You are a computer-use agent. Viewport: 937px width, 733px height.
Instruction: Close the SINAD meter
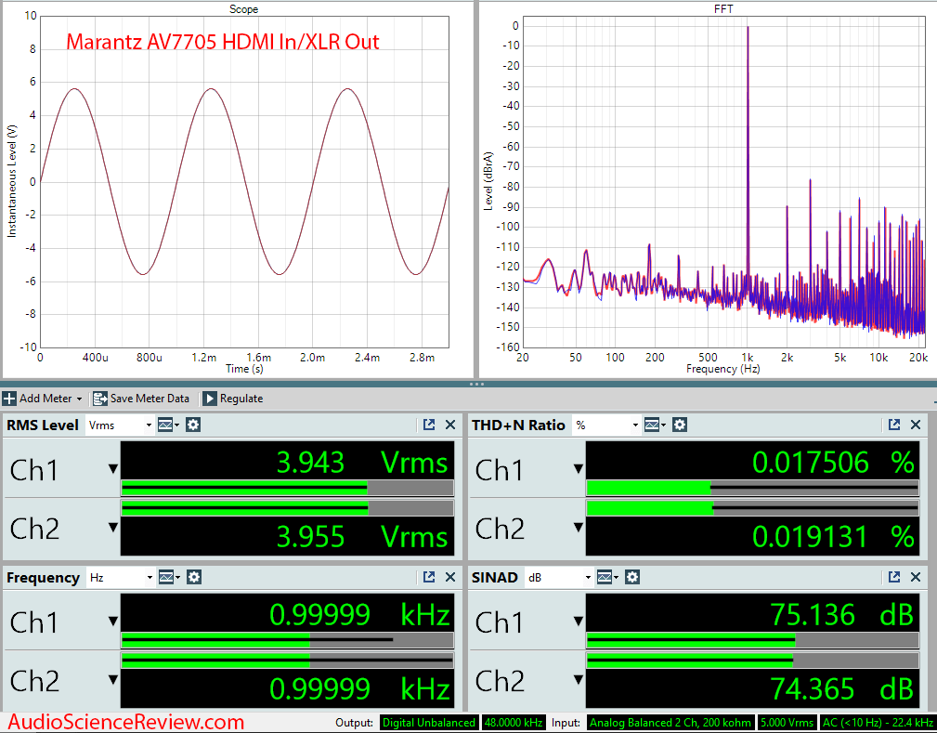point(916,577)
